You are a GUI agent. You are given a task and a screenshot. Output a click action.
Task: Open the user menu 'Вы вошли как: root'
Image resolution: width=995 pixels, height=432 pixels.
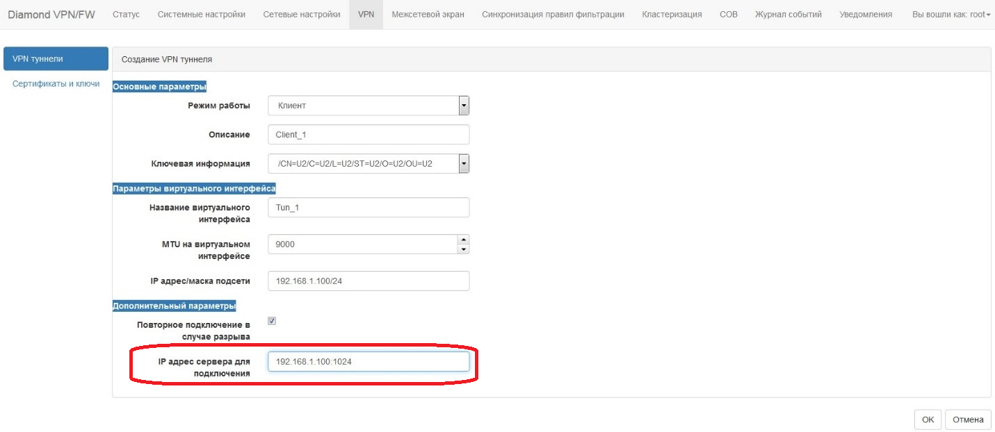pos(950,15)
